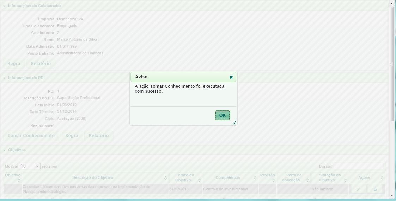Grab the Aviso dialog resize handle
This screenshot has width=396, height=201.
[x=234, y=123]
